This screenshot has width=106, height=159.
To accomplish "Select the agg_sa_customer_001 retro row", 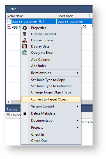I will point(49,21).
